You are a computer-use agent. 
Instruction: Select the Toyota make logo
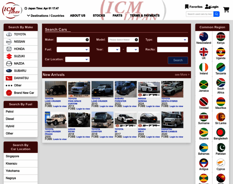coord(9,34)
